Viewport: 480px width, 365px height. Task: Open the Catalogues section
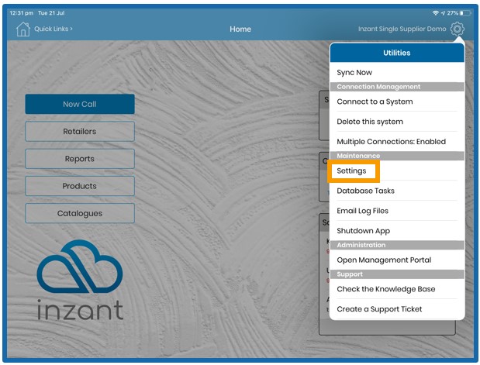[80, 213]
